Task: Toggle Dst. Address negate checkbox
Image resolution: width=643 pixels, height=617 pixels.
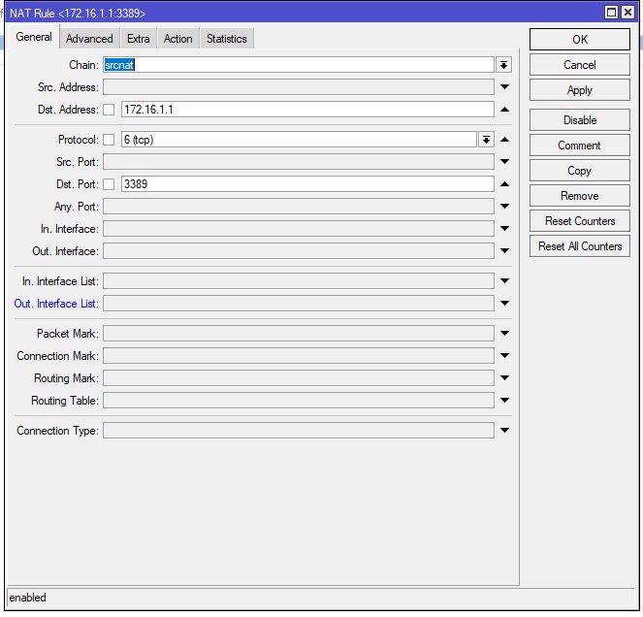Action: [x=109, y=110]
